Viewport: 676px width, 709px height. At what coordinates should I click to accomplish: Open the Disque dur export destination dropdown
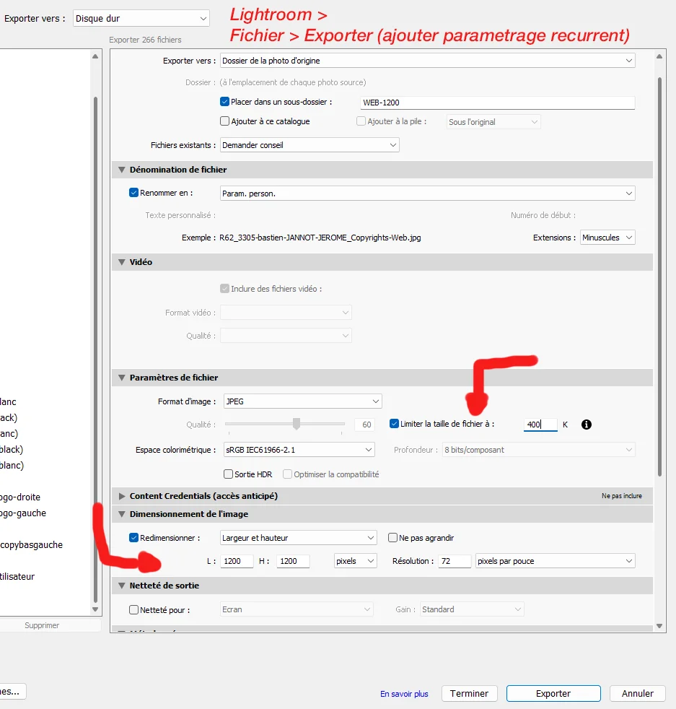[x=141, y=18]
